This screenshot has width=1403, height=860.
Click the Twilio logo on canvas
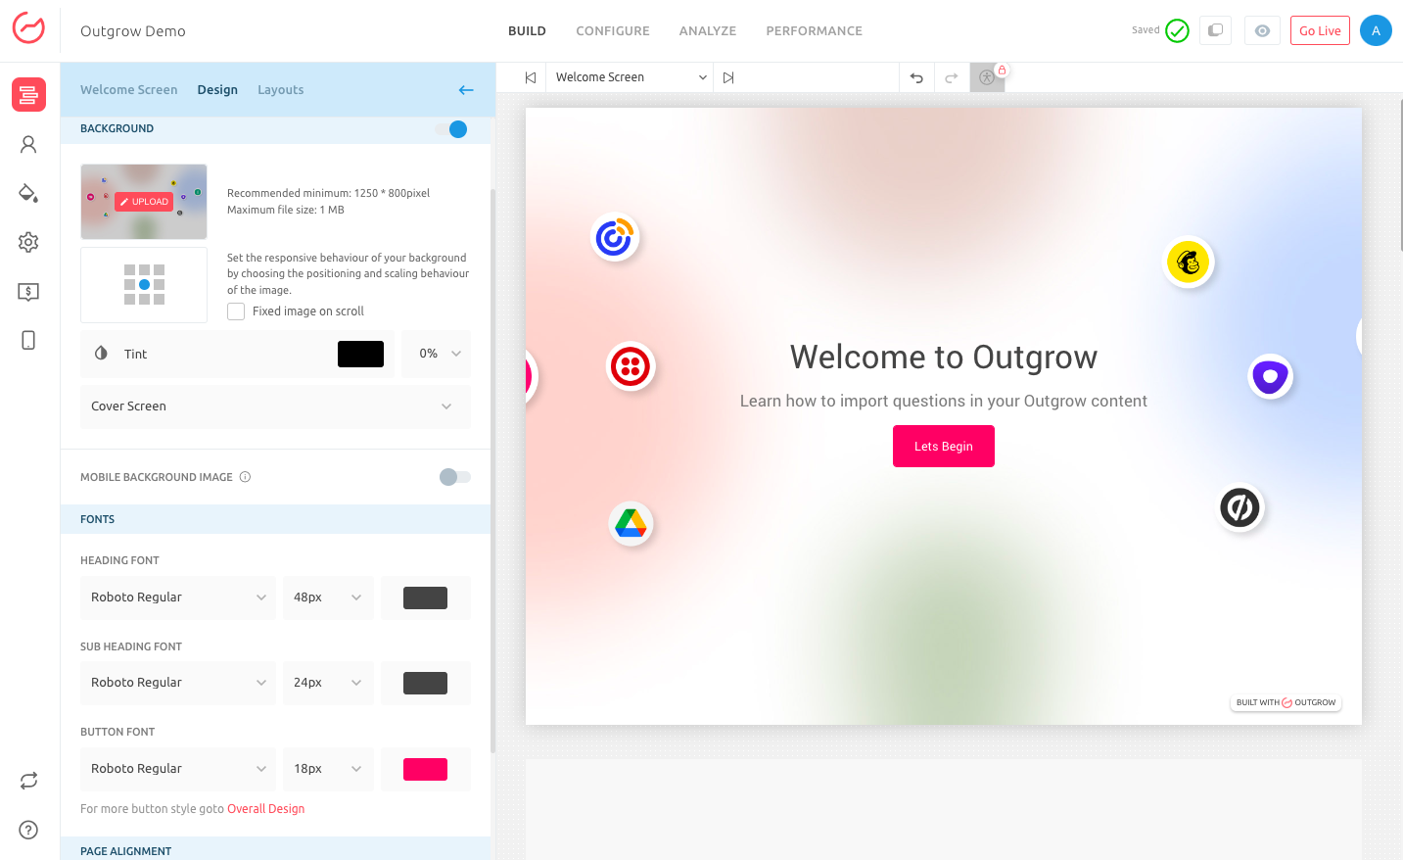click(x=631, y=366)
